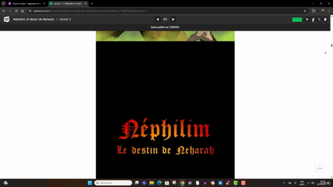Jump to page TOP button

(x=319, y=167)
